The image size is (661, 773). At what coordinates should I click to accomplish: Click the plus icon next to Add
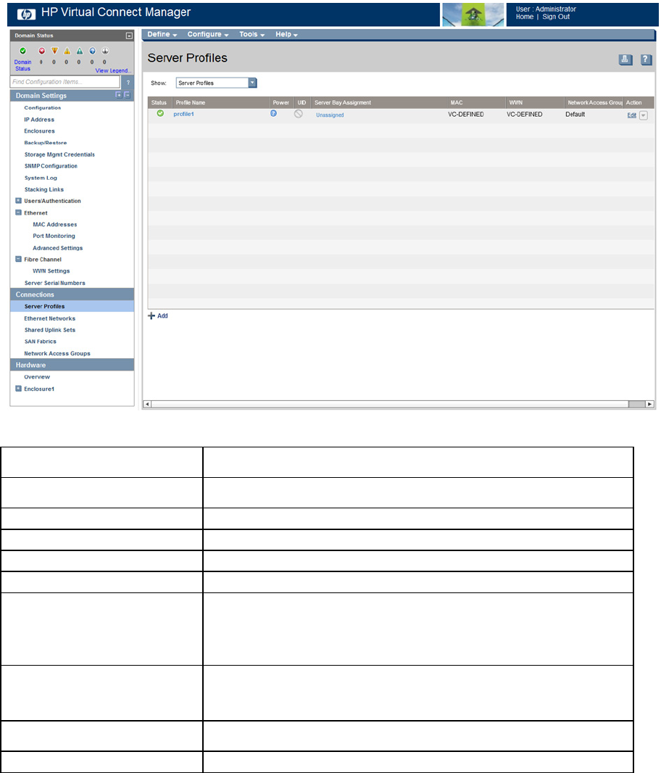coord(151,316)
